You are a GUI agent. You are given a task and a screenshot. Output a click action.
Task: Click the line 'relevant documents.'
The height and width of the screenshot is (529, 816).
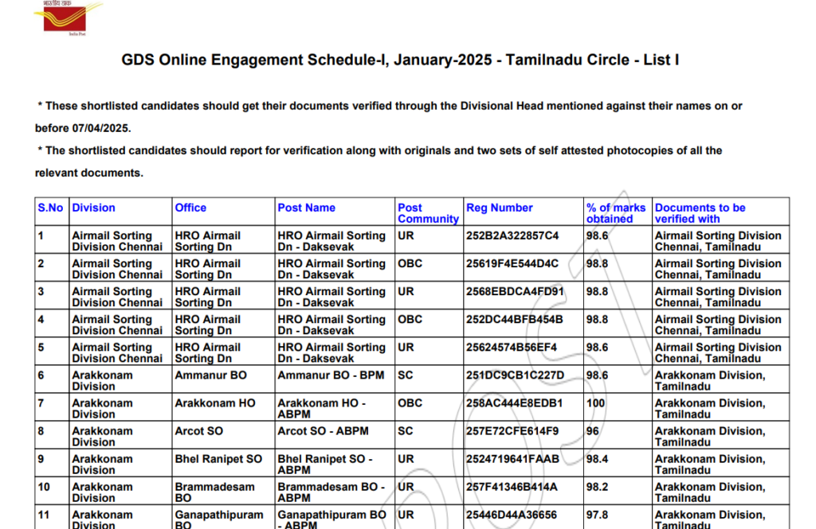click(89, 173)
